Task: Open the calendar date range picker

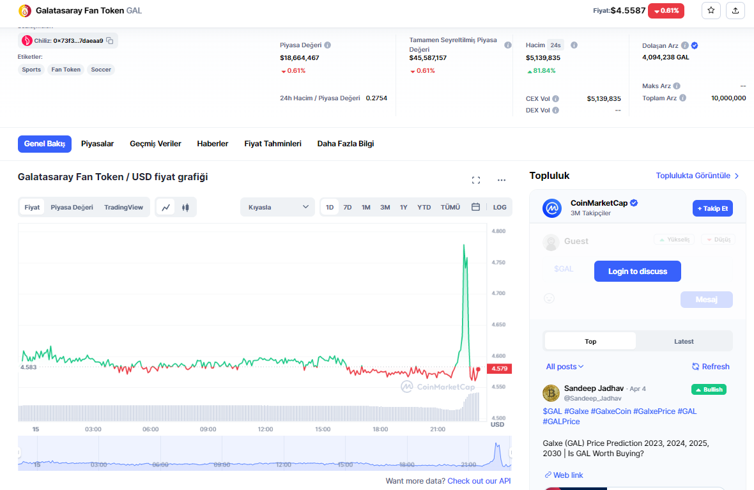Action: [475, 207]
